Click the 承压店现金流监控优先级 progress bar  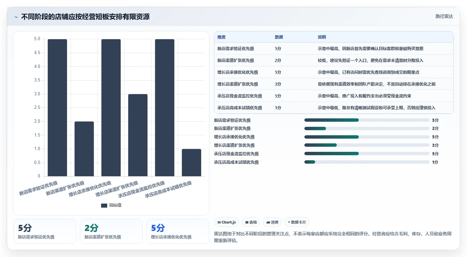coord(367,154)
